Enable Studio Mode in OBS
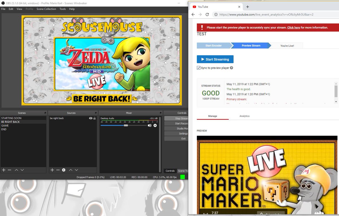Viewport: 339px width, 216px height. coord(176,129)
